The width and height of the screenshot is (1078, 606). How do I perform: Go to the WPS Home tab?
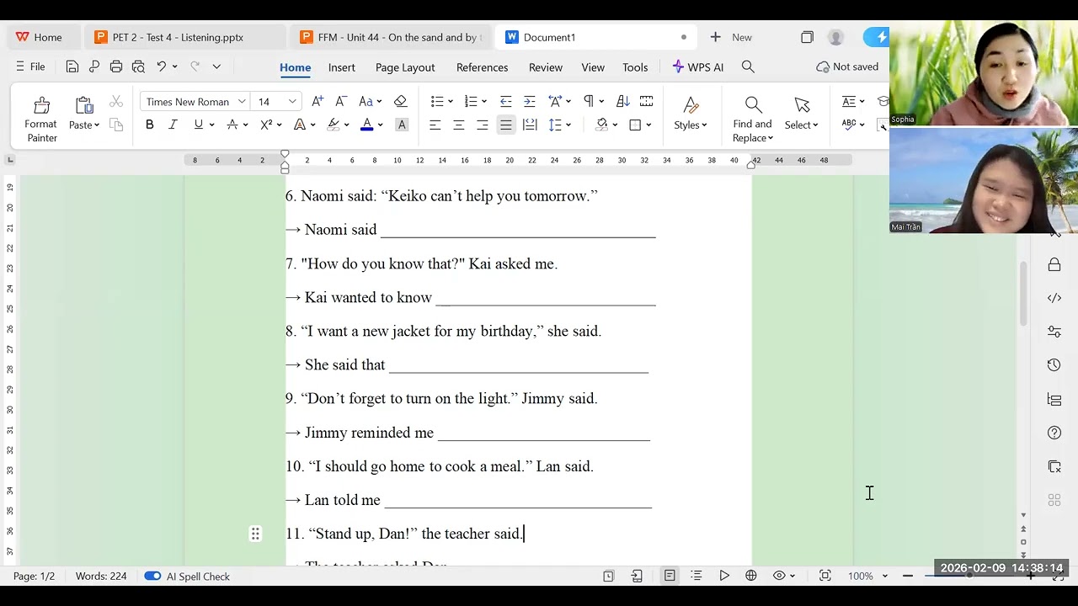(39, 37)
